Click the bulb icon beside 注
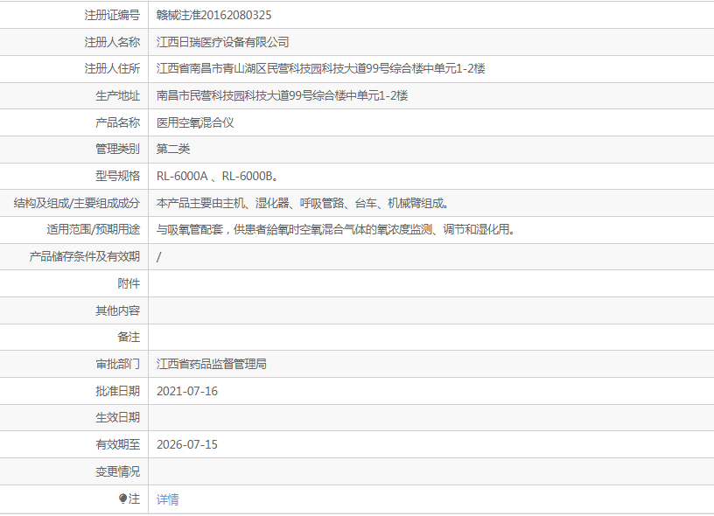Viewport: 714px width, 516px height. point(122,499)
